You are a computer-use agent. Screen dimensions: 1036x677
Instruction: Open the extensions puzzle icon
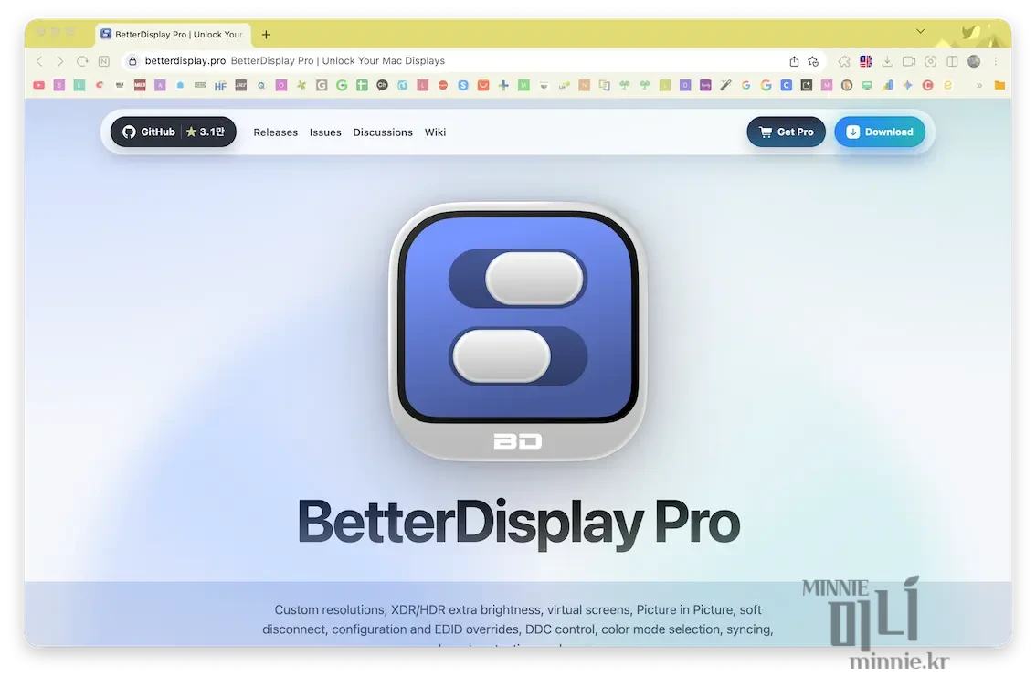[844, 61]
